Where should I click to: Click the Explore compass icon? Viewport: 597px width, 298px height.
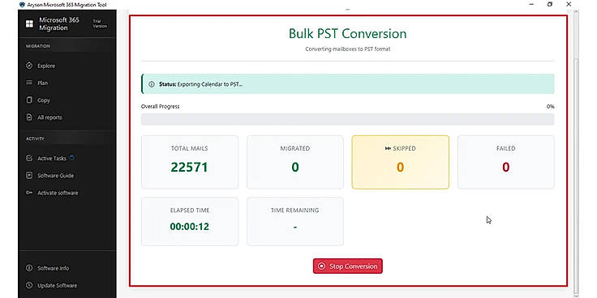click(x=29, y=66)
